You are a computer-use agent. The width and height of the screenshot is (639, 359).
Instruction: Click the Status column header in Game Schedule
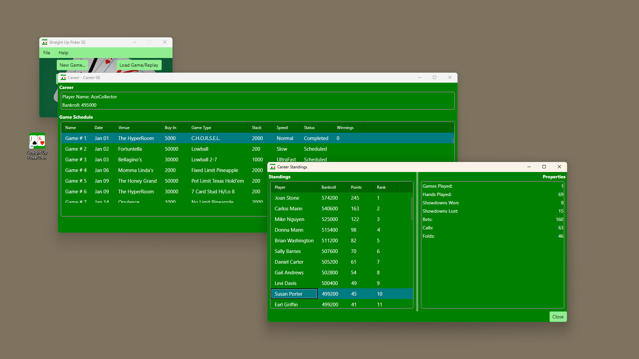click(x=309, y=127)
